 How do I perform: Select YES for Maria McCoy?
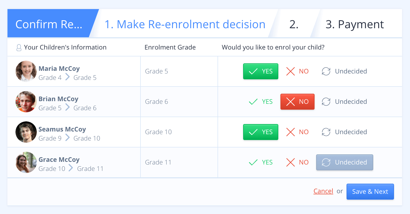point(260,71)
